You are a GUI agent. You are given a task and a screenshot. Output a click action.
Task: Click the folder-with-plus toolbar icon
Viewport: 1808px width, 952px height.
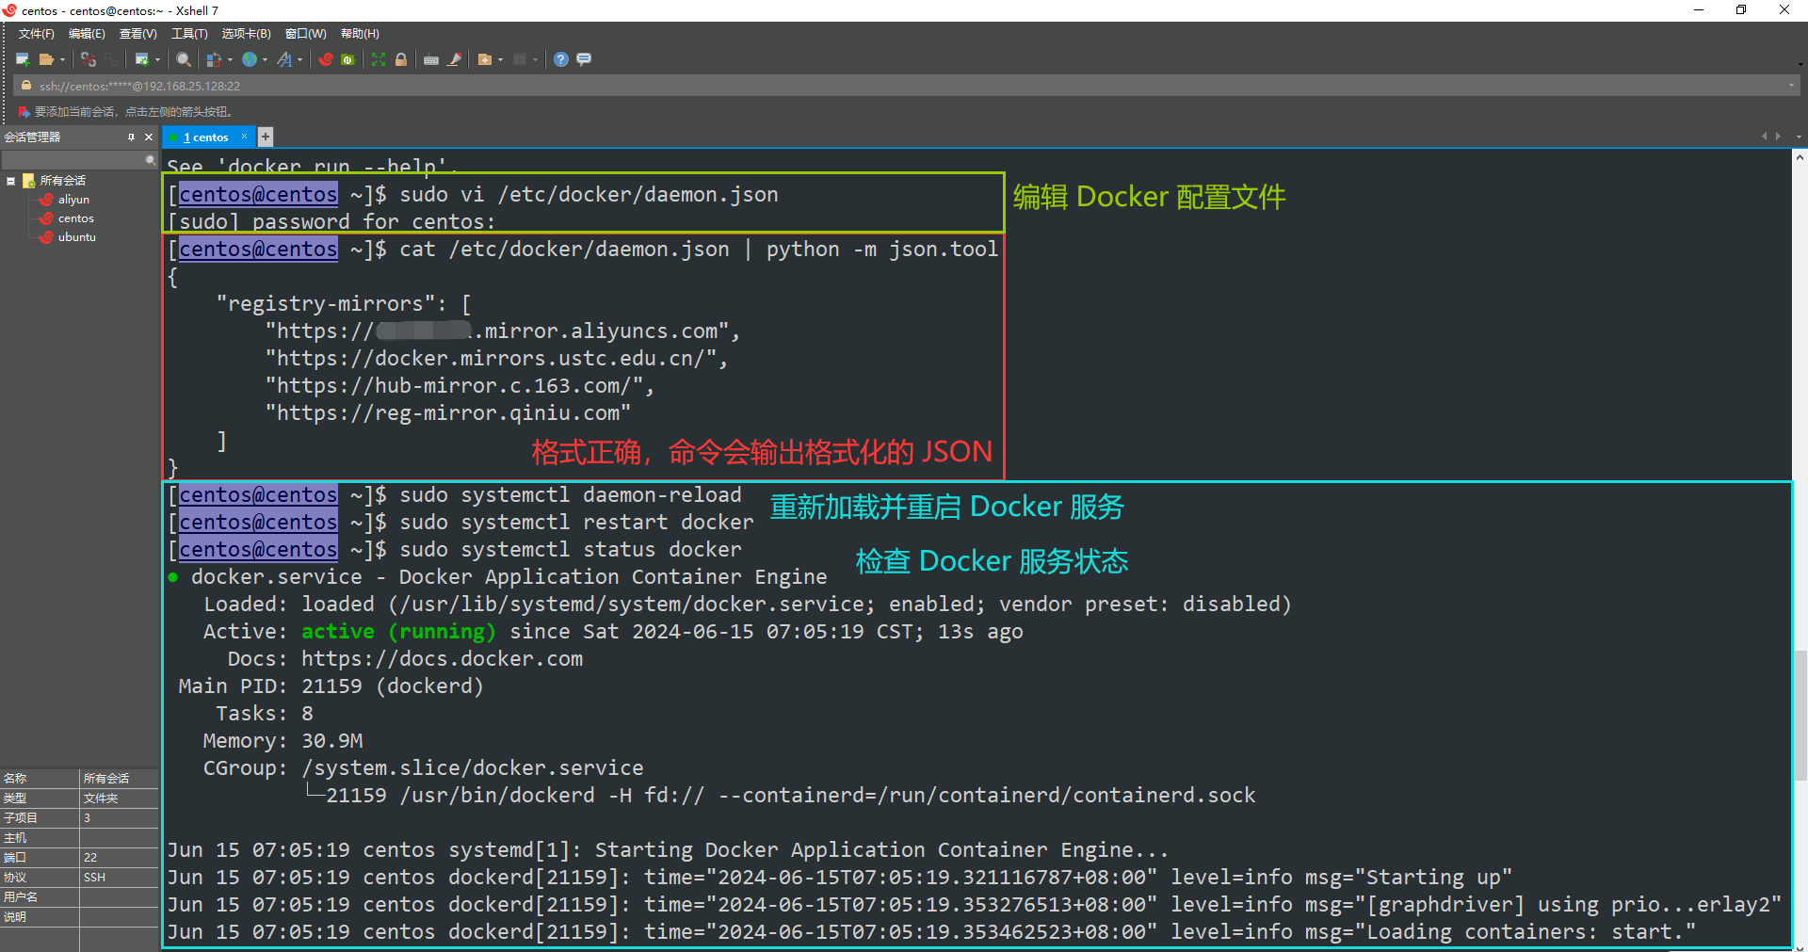485,59
